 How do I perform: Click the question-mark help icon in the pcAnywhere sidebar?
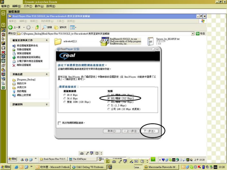point(3,25)
